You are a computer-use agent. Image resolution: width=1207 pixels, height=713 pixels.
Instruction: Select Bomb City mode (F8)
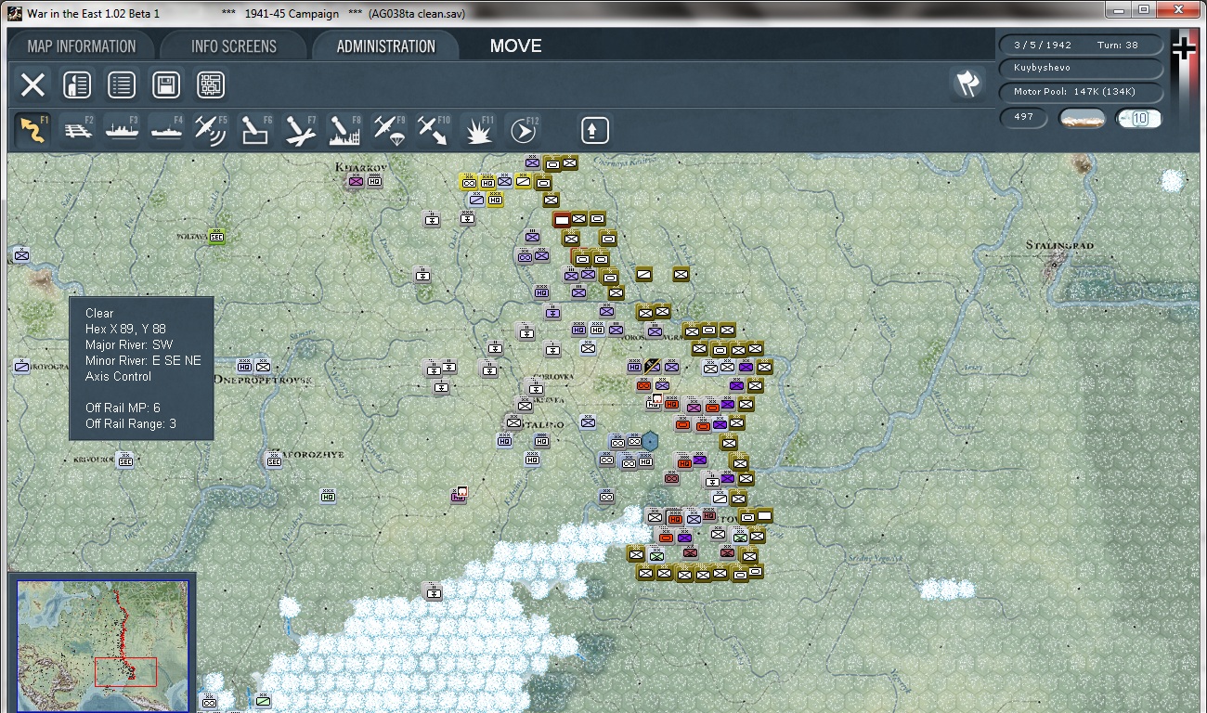344,130
